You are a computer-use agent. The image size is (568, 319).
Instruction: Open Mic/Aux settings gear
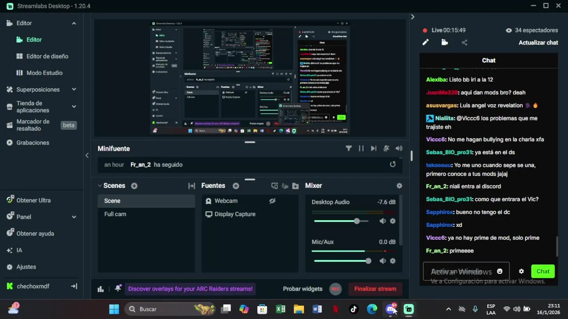click(x=393, y=261)
